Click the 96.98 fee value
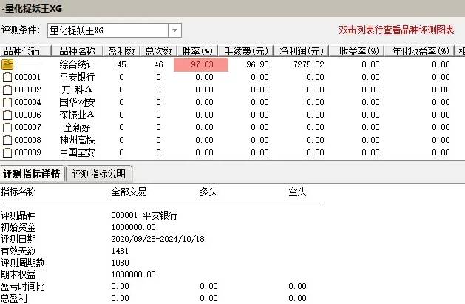Screen dimensions: 465x304 [257, 64]
